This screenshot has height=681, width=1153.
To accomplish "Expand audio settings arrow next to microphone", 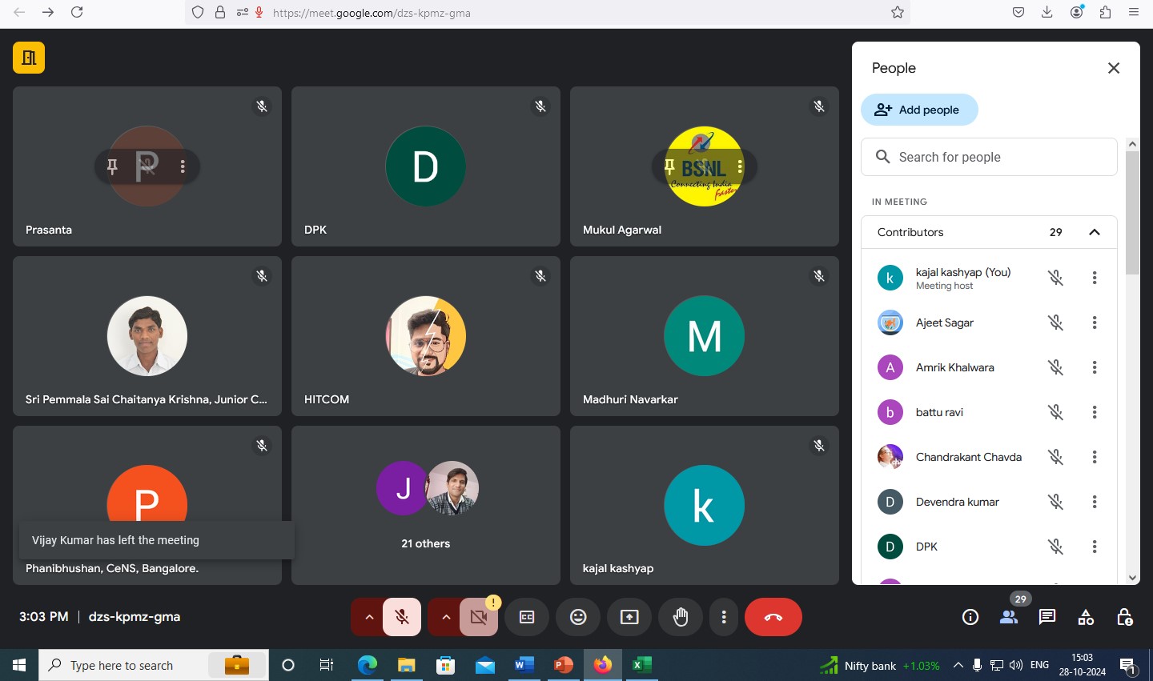I will tap(368, 617).
